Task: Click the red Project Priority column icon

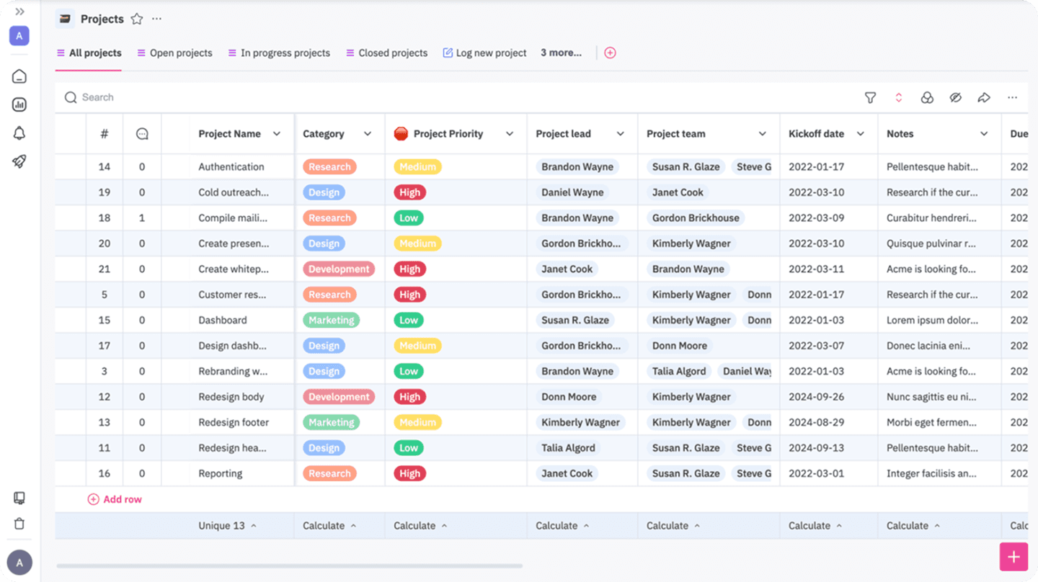Action: [402, 134]
